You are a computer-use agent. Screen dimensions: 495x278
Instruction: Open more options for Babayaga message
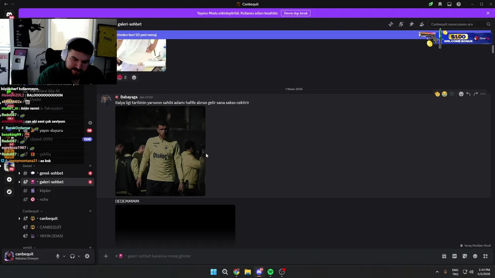coord(483,94)
